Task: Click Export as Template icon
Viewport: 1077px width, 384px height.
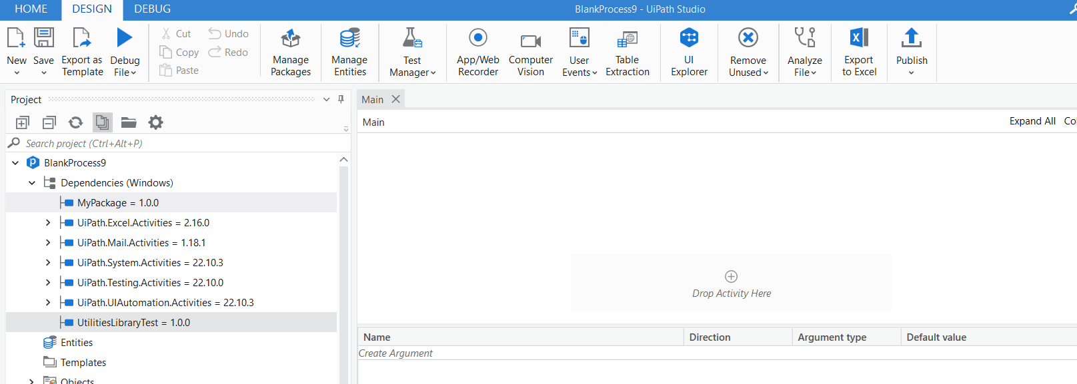Action: tap(82, 38)
